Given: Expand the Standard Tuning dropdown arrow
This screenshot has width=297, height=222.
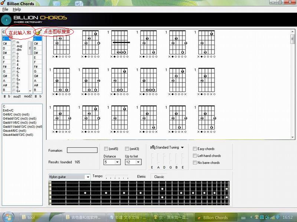Looking at the screenshot, I should click(x=182, y=147).
